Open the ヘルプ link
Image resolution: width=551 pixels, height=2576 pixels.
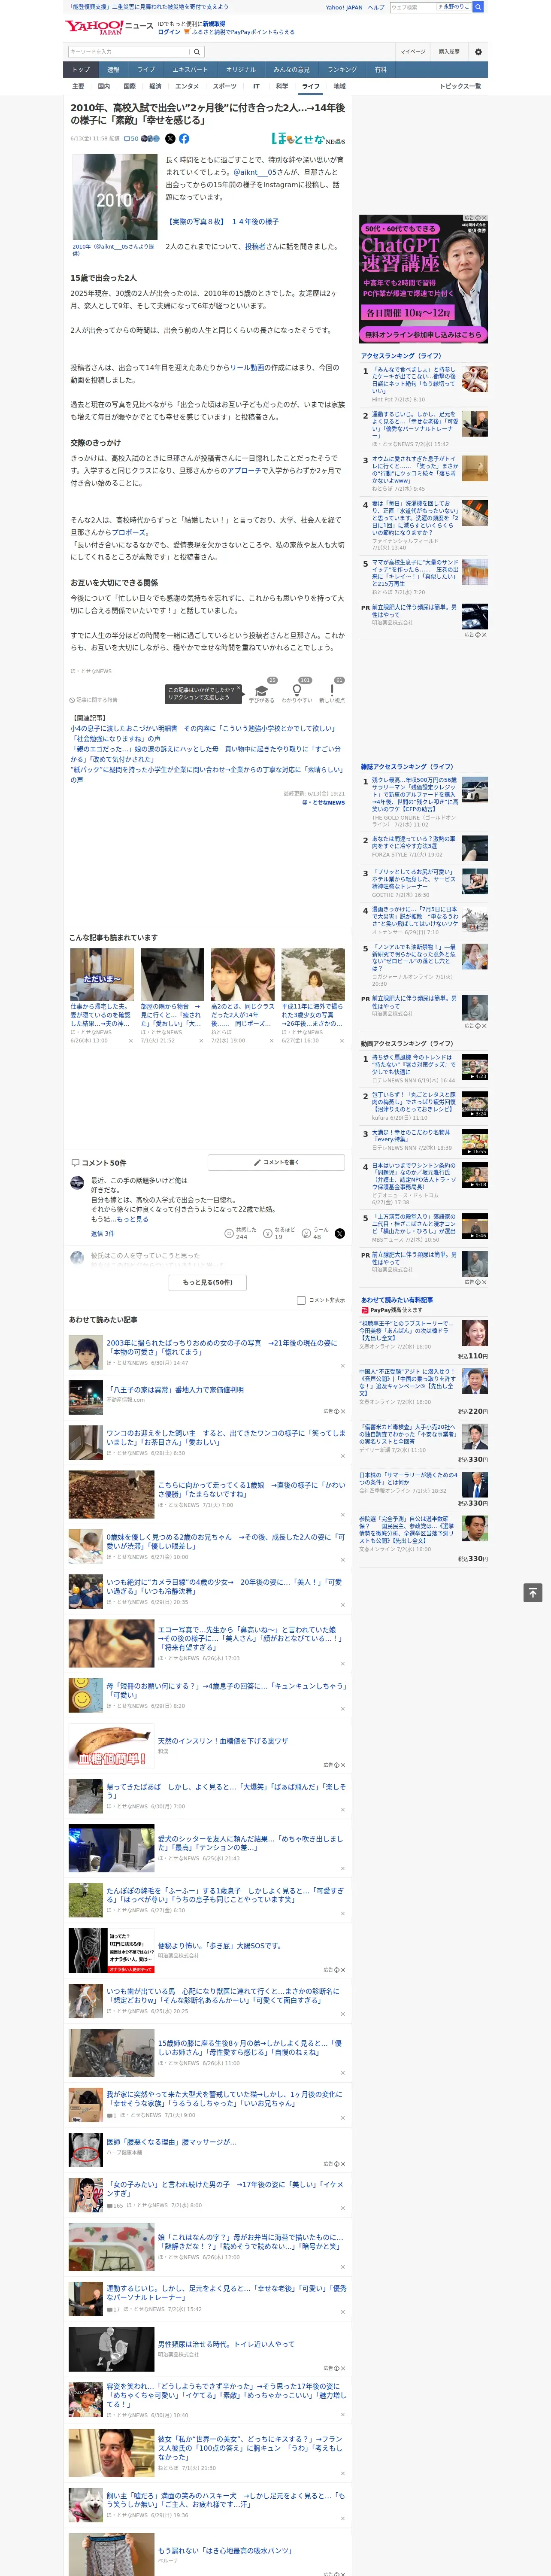point(376,7)
